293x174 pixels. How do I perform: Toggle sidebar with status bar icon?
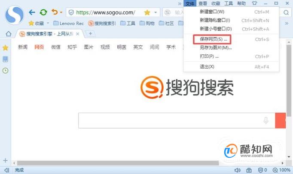coord(7,170)
